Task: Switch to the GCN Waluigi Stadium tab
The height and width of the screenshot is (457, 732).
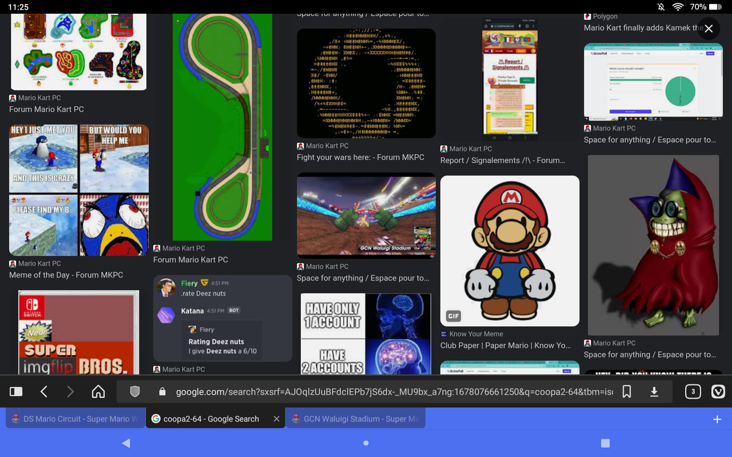Action: coord(355,419)
